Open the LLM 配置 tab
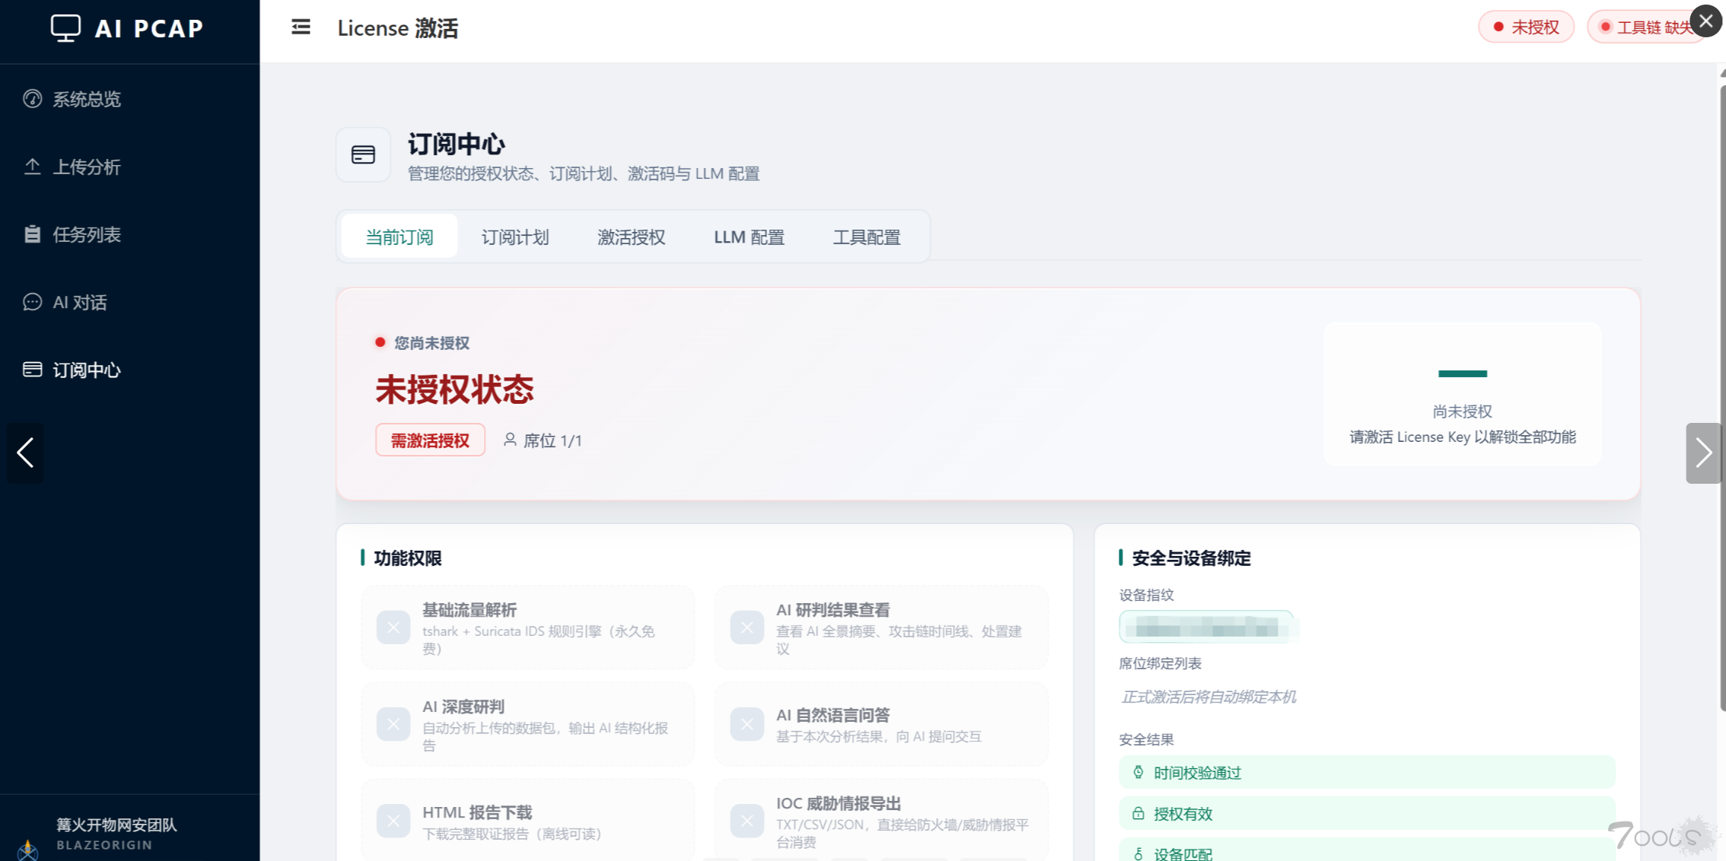The height and width of the screenshot is (861, 1726). [x=749, y=237]
